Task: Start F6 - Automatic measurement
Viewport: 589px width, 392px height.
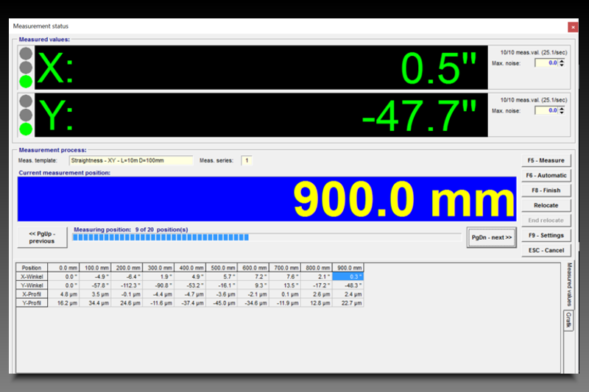Action: tap(546, 175)
